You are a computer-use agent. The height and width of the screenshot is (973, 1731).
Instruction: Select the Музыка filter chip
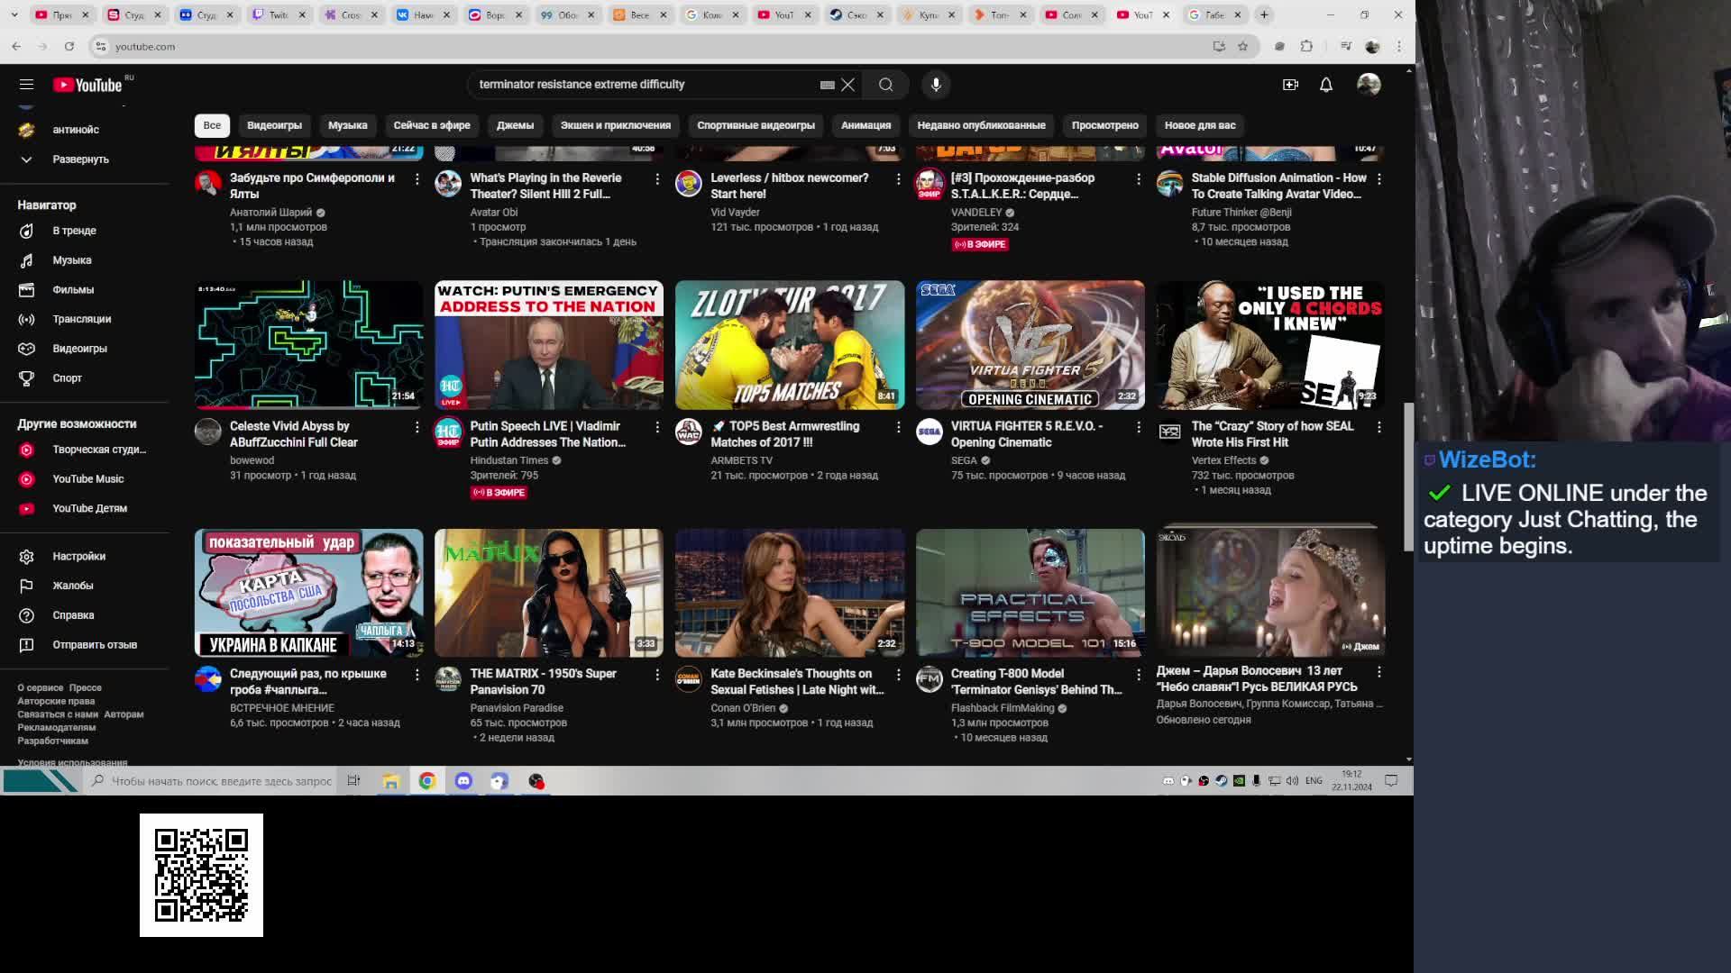pos(347,125)
